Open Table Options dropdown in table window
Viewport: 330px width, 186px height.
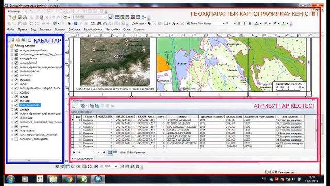74,106
